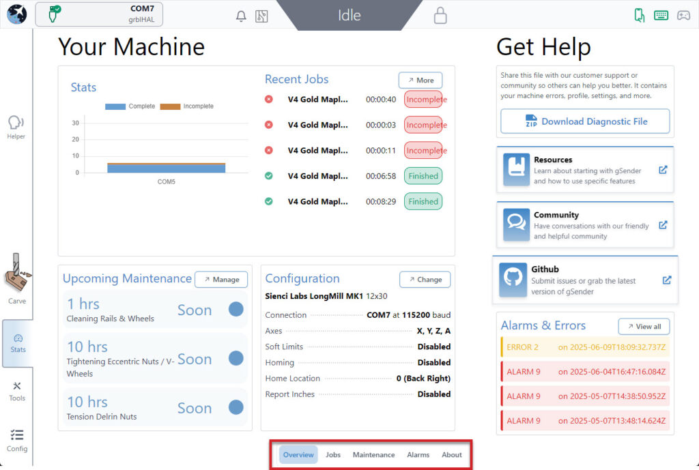Open the Config sidebar icon
This screenshot has height=470, width=699.
[x=17, y=440]
